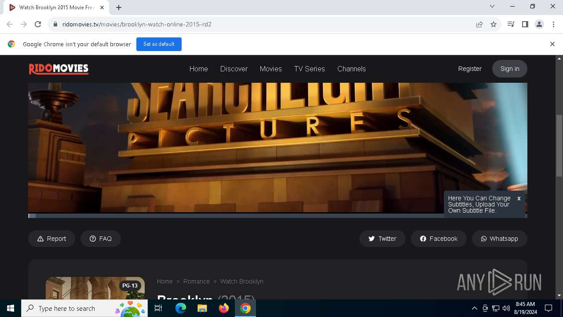This screenshot has width=563, height=317.
Task: Go back to previous page
Action: (x=10, y=24)
